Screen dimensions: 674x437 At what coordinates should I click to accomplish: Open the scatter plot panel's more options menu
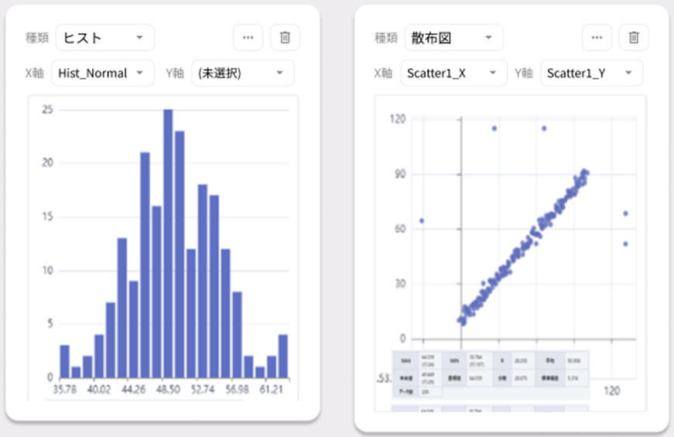tap(597, 37)
